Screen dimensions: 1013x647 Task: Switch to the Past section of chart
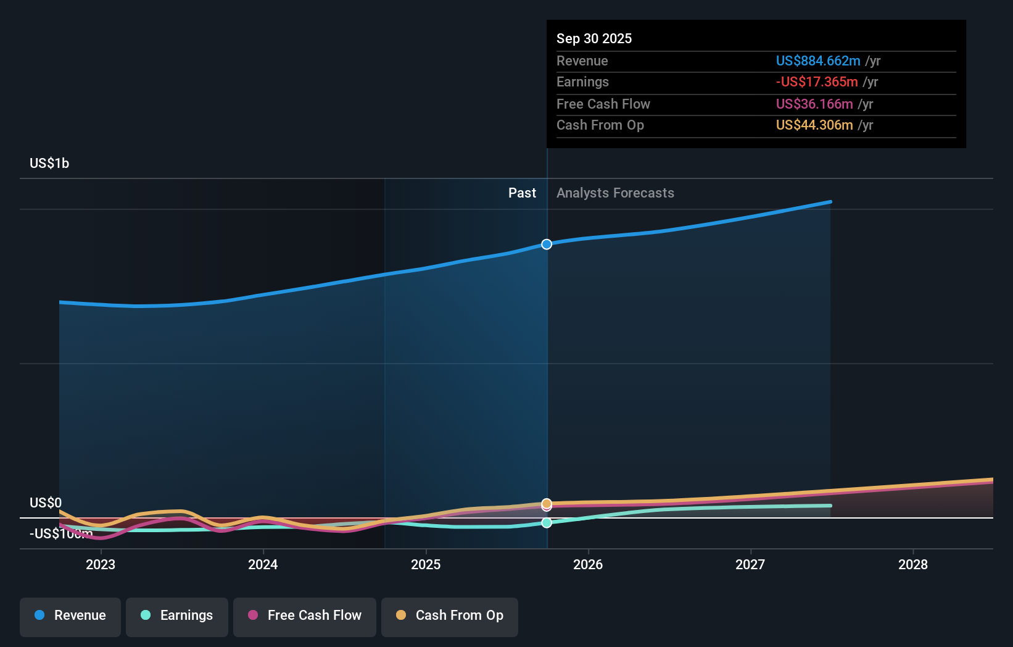(523, 193)
